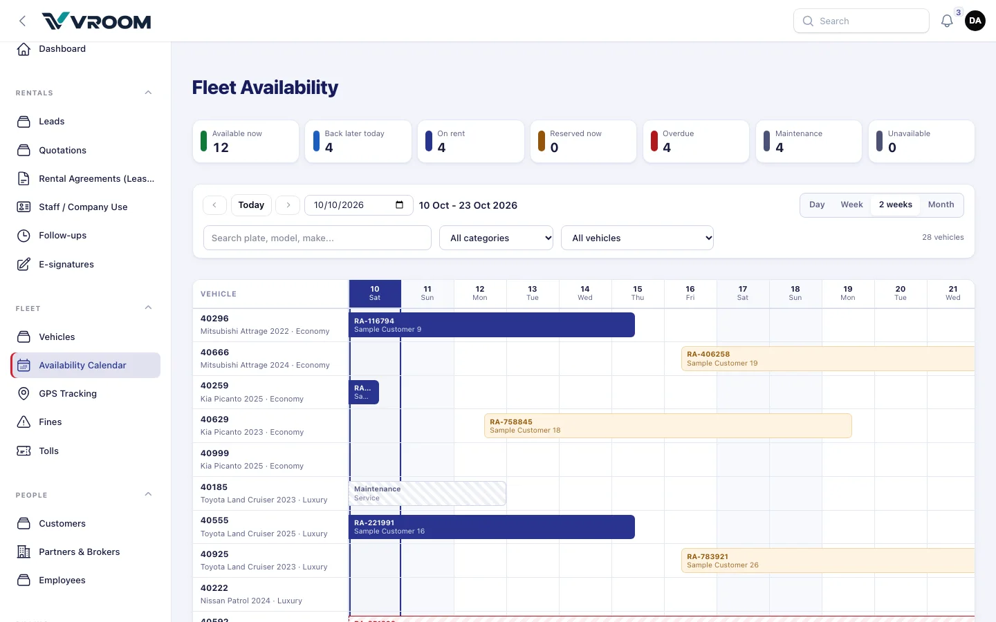This screenshot has width=996, height=622.
Task: Click the Search plate, model, make field
Action: (x=317, y=238)
